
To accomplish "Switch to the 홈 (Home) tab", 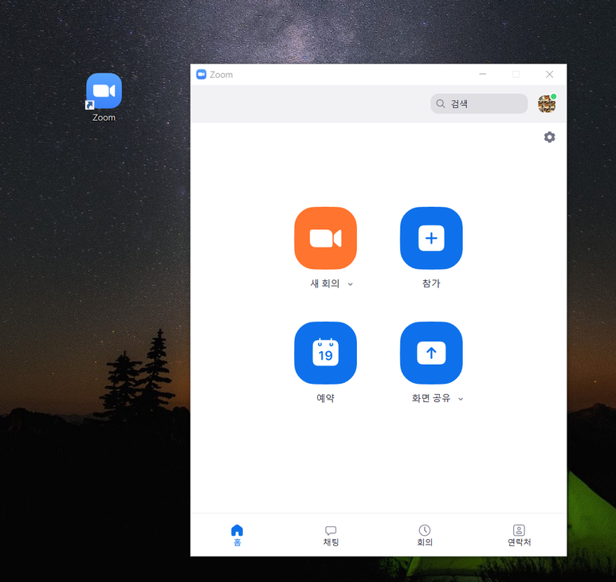I will pos(237,535).
